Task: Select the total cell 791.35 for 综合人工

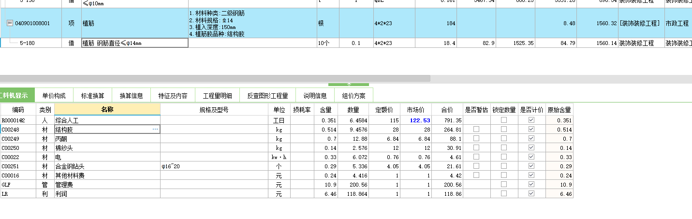Action: pyautogui.click(x=447, y=120)
